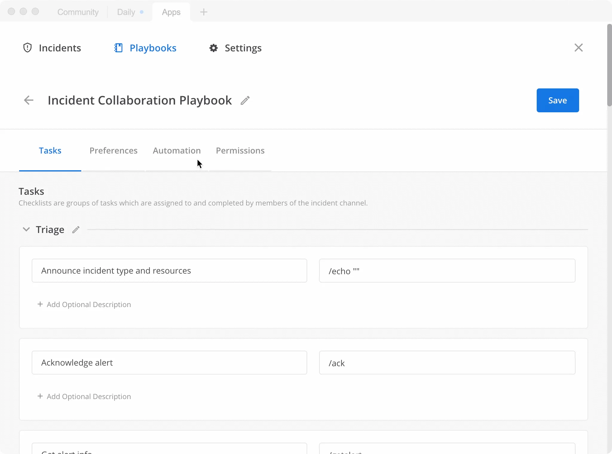Viewport: 612px width, 454px height.
Task: Open the Incidents section shield icon
Action: (x=27, y=48)
